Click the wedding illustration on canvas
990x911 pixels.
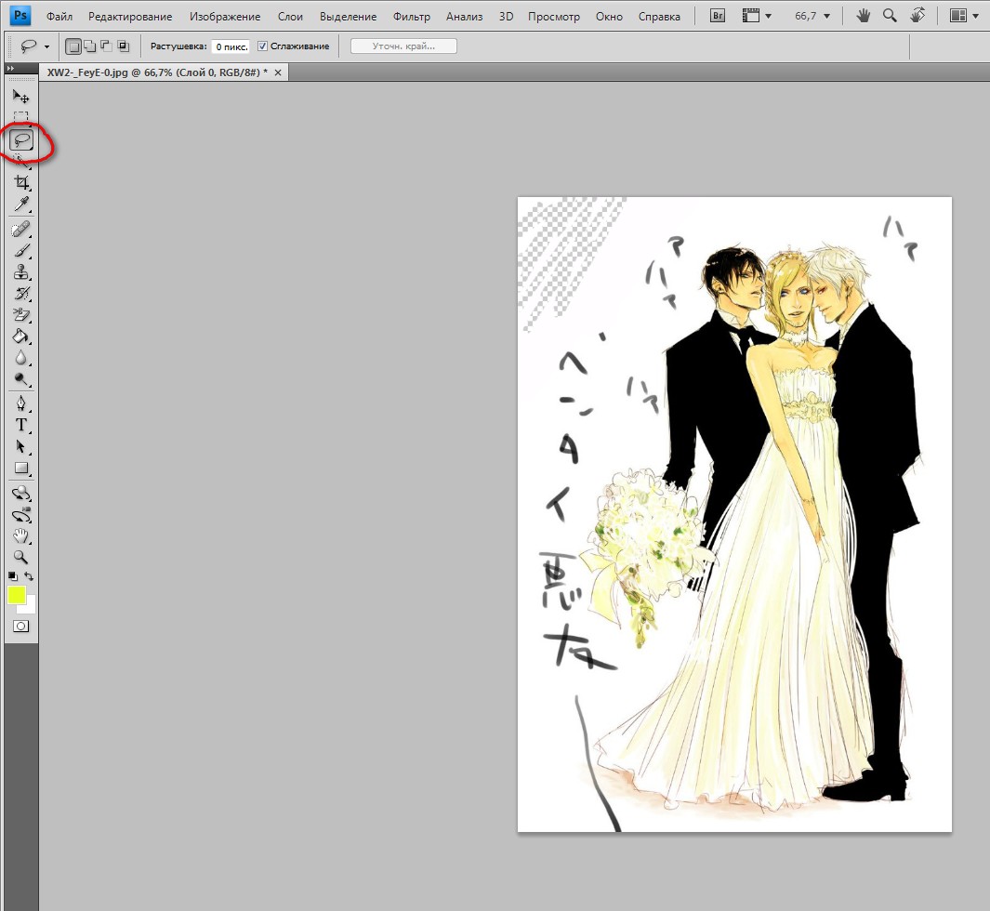click(x=734, y=514)
